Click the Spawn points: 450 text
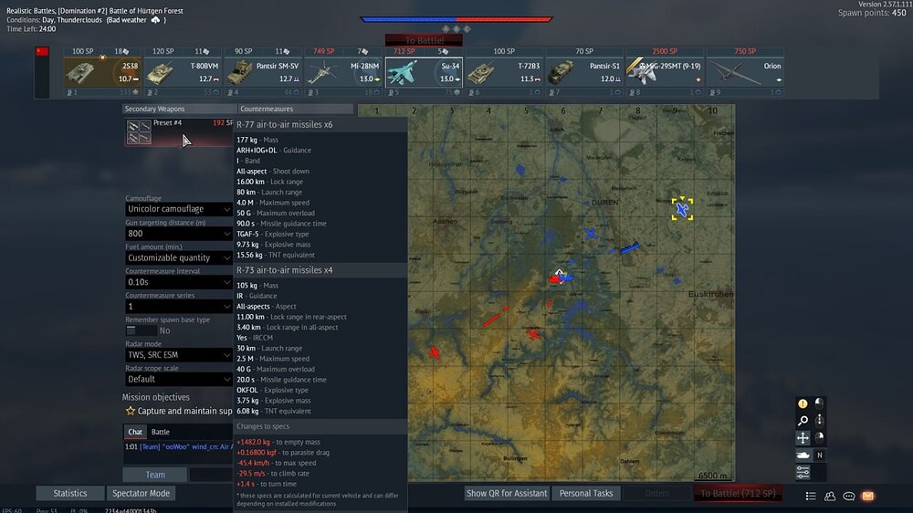 tap(872, 13)
